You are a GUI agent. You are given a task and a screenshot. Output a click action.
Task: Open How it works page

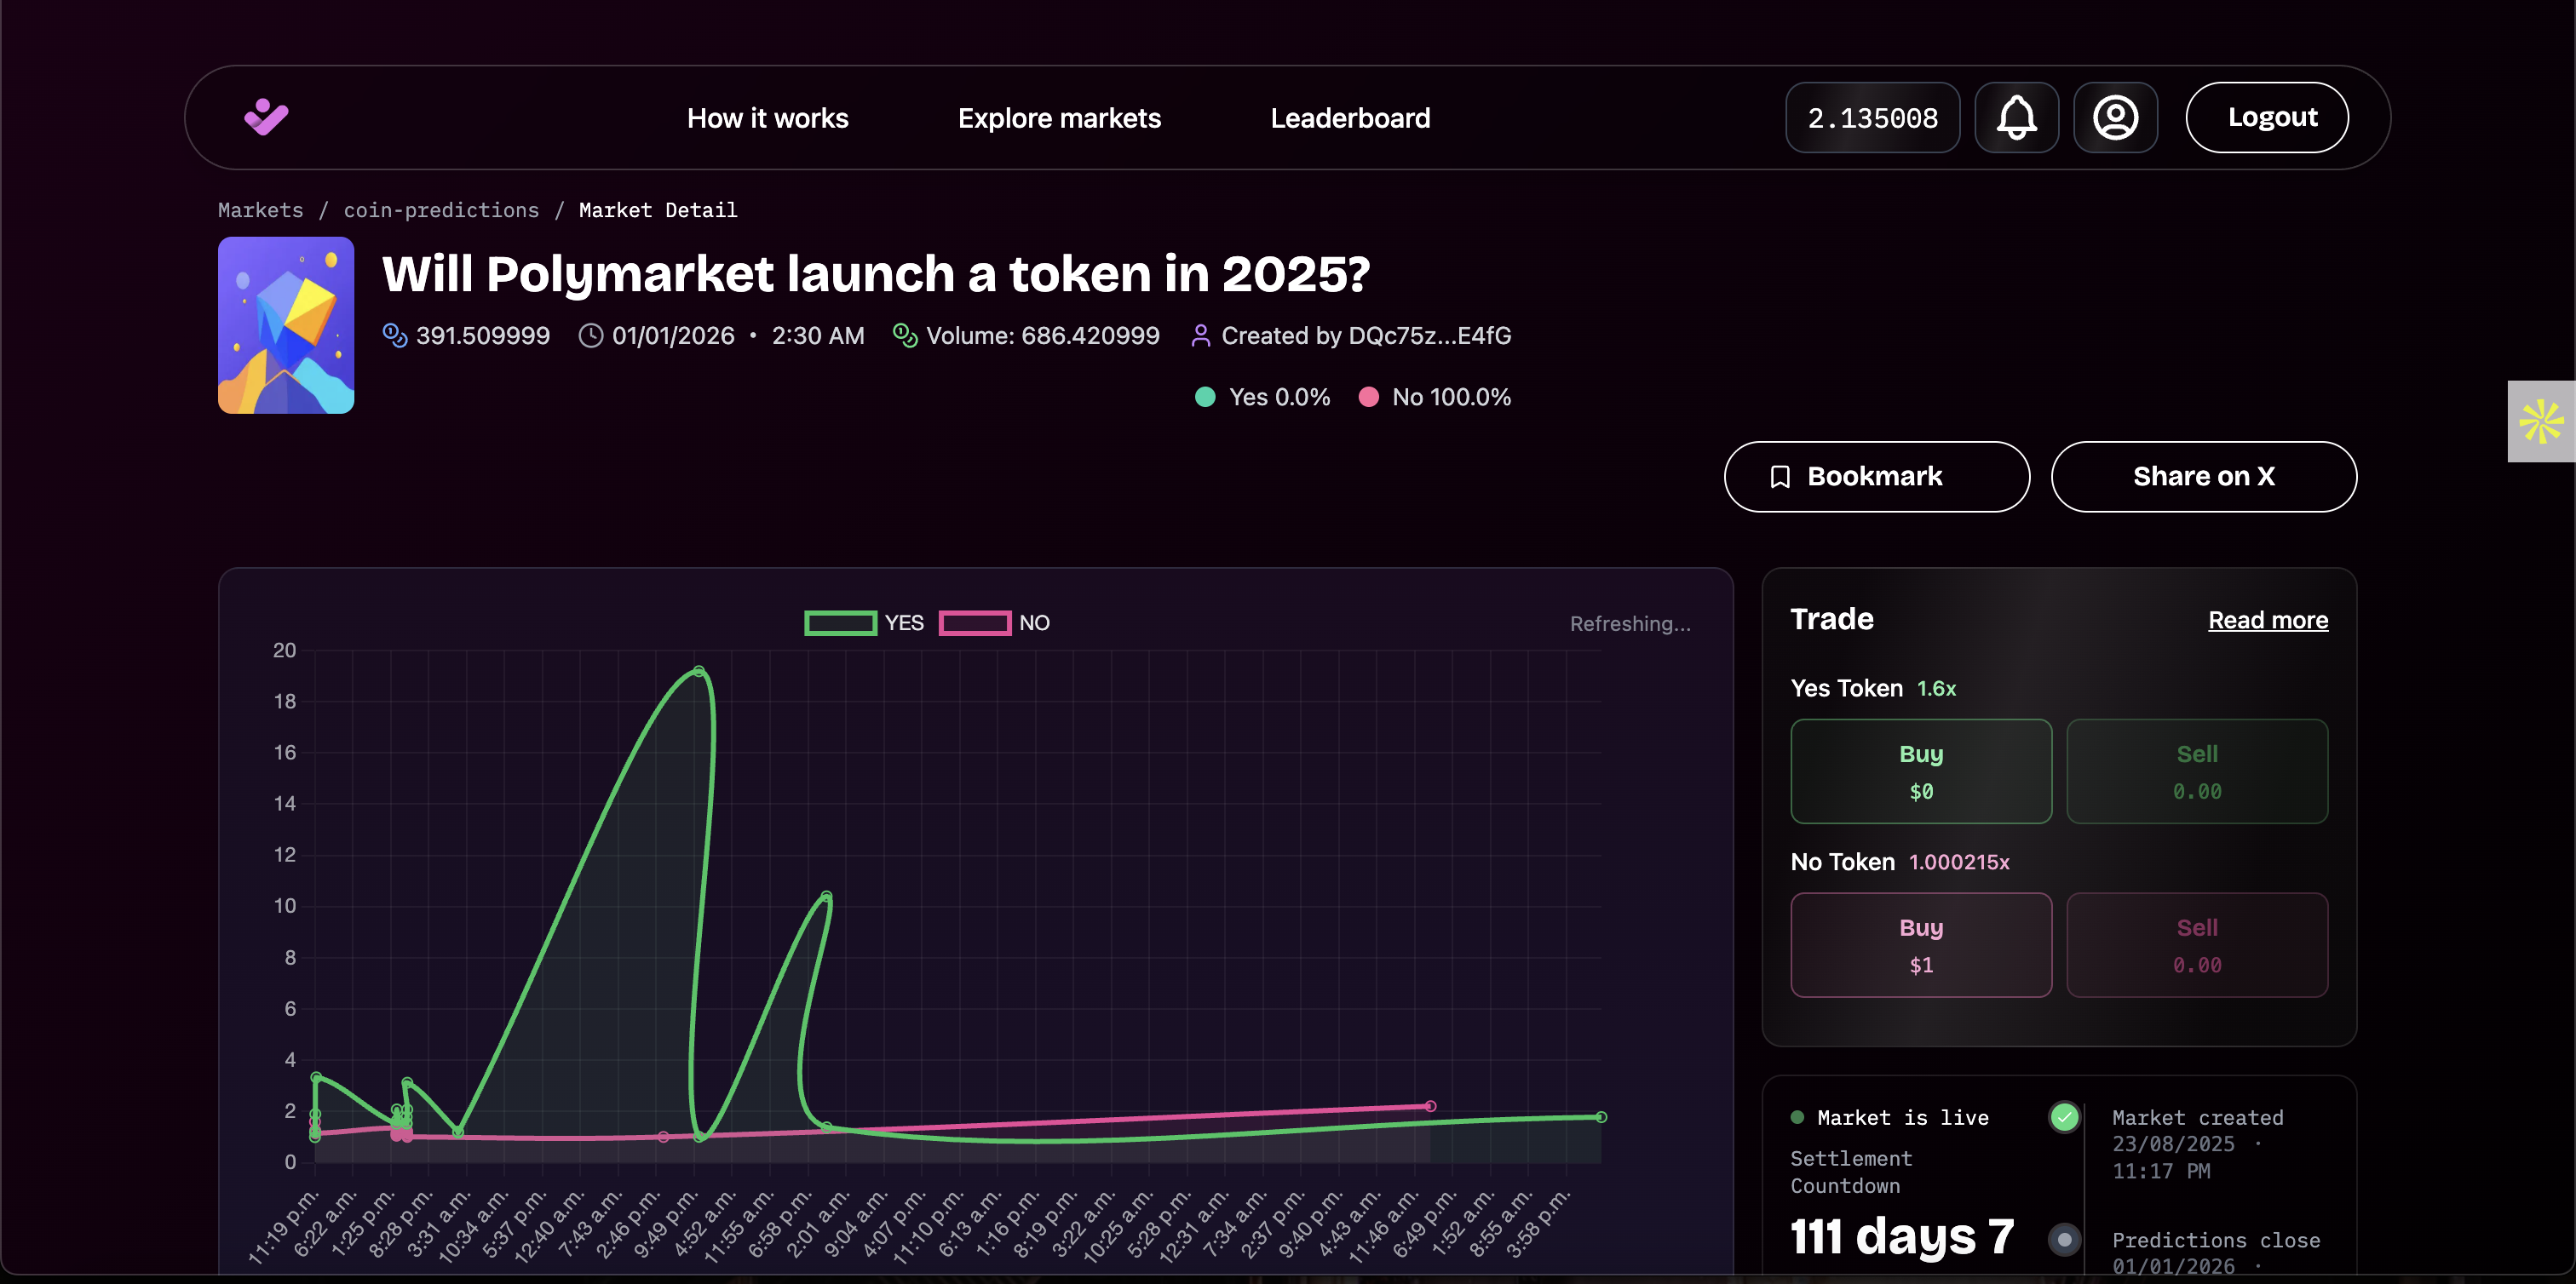pyautogui.click(x=767, y=118)
